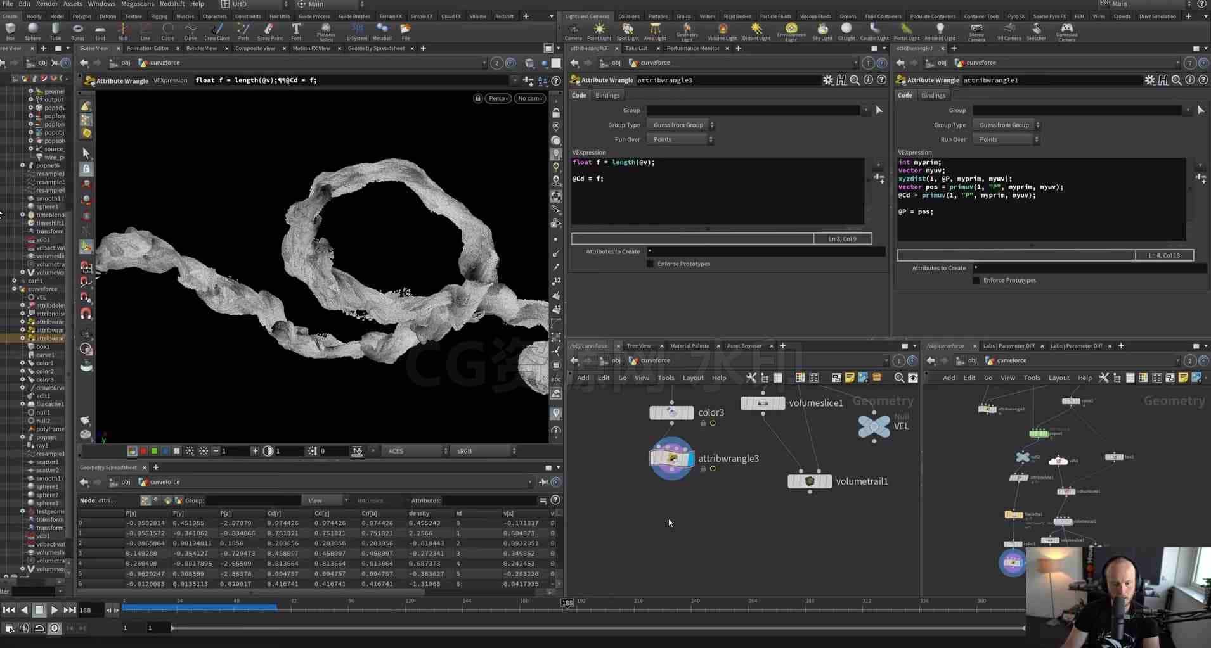Click the VEL null node icon
This screenshot has width=1211, height=648.
874,426
